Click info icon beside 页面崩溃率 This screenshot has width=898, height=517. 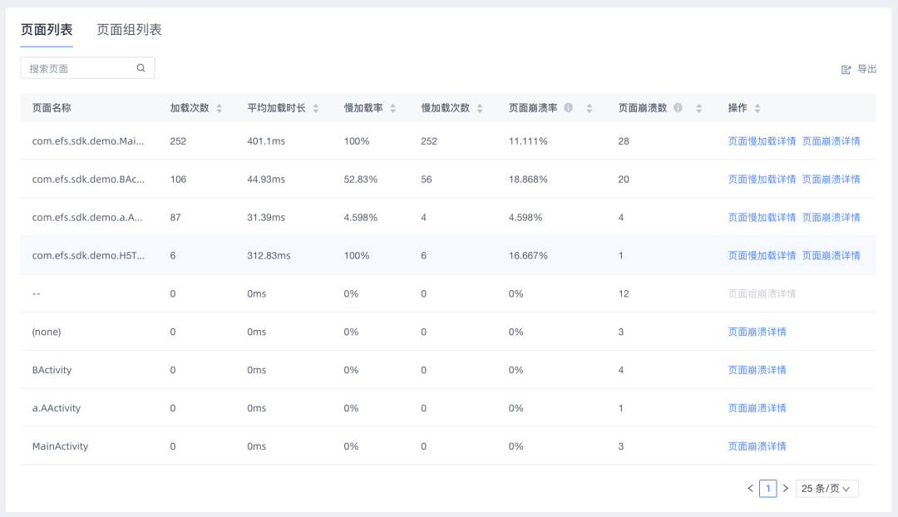tap(569, 108)
